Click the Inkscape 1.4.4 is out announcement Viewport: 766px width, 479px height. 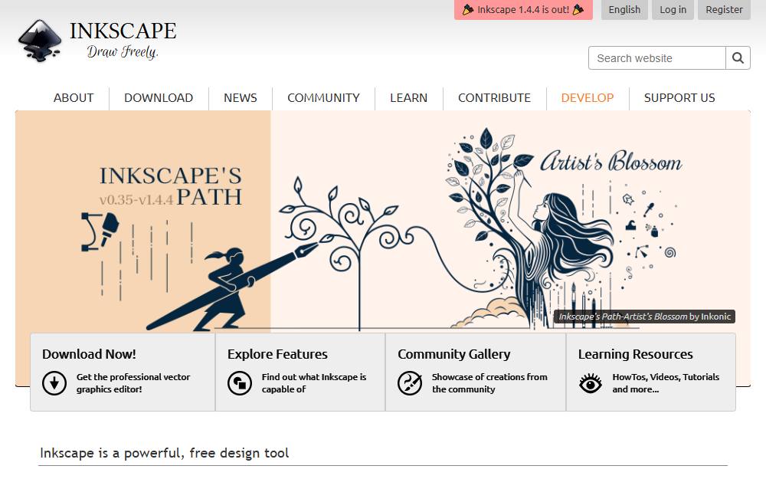[523, 10]
